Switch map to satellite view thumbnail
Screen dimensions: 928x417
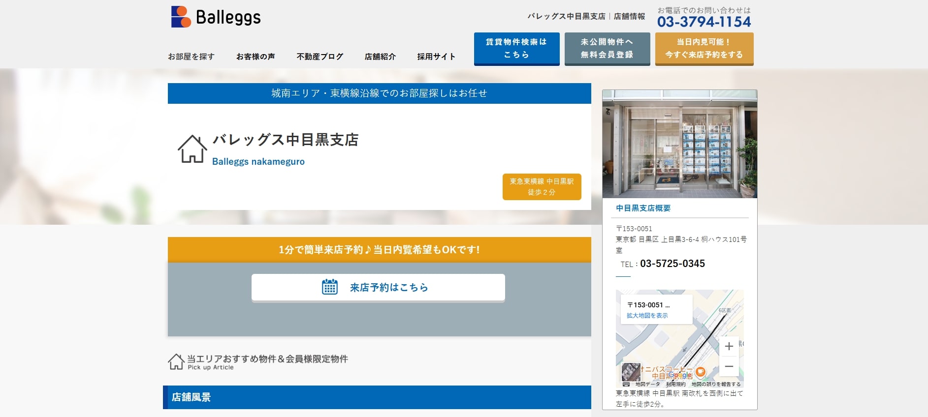coord(631,372)
